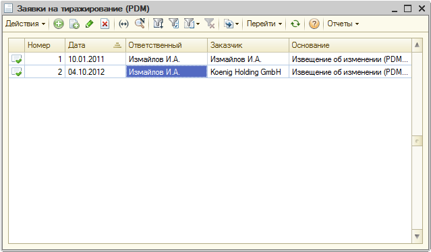This screenshot has height=252, width=431.
Task: Click the document icon in title bar
Action: tap(8, 8)
